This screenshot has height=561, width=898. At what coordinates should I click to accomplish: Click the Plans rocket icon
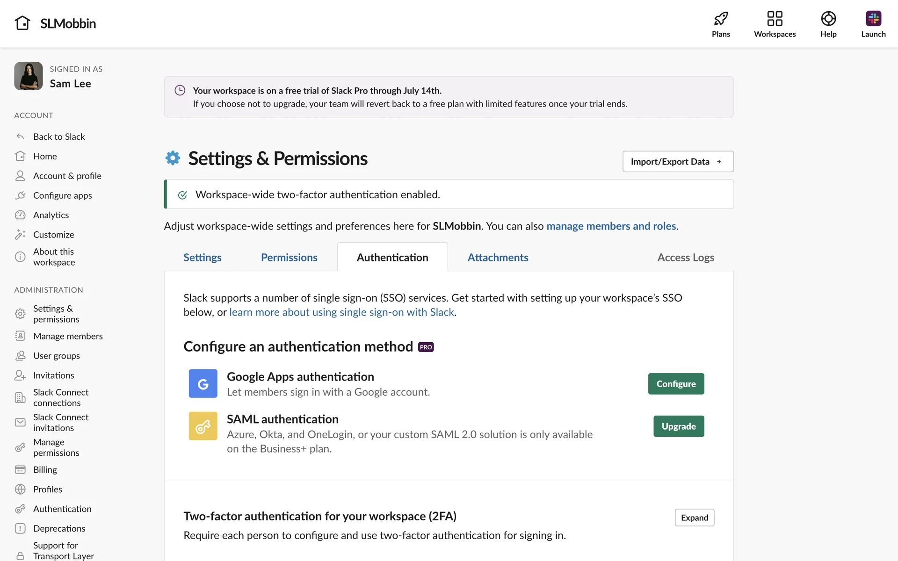(721, 19)
